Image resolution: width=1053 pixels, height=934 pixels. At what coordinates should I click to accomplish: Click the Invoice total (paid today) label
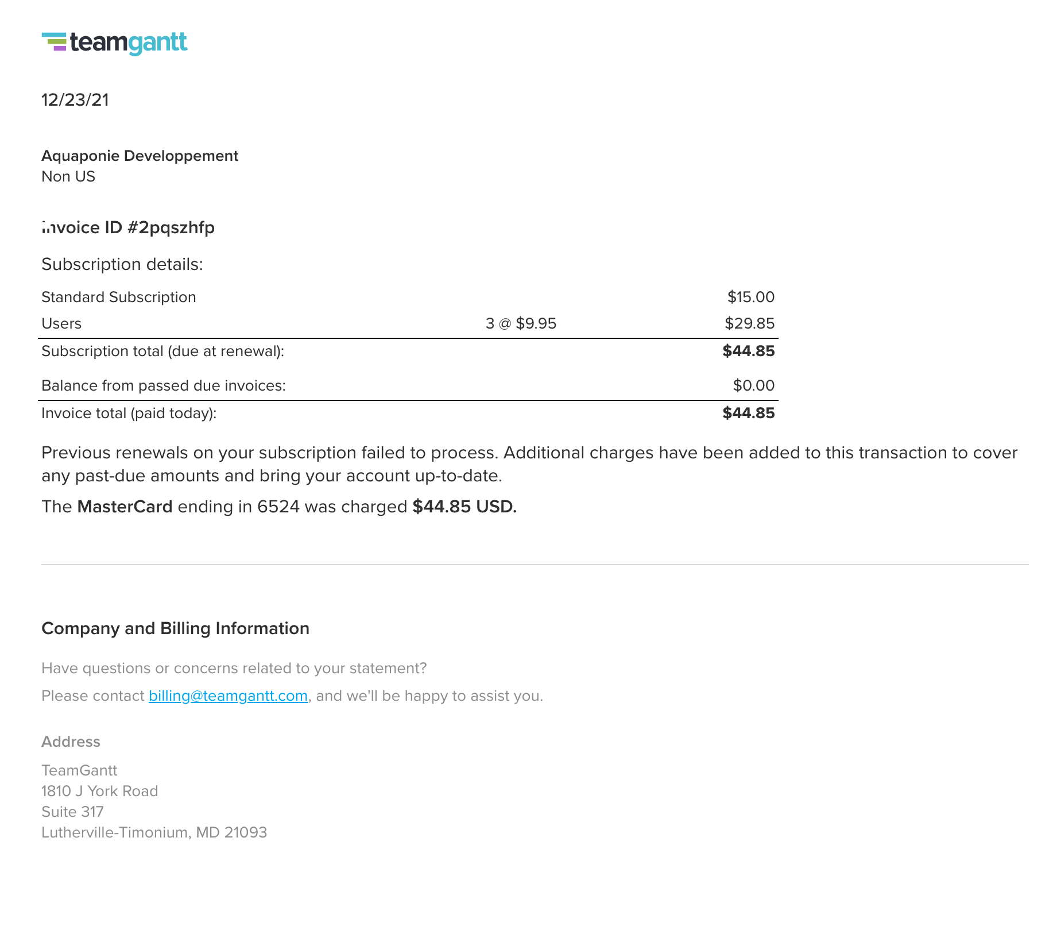(129, 413)
